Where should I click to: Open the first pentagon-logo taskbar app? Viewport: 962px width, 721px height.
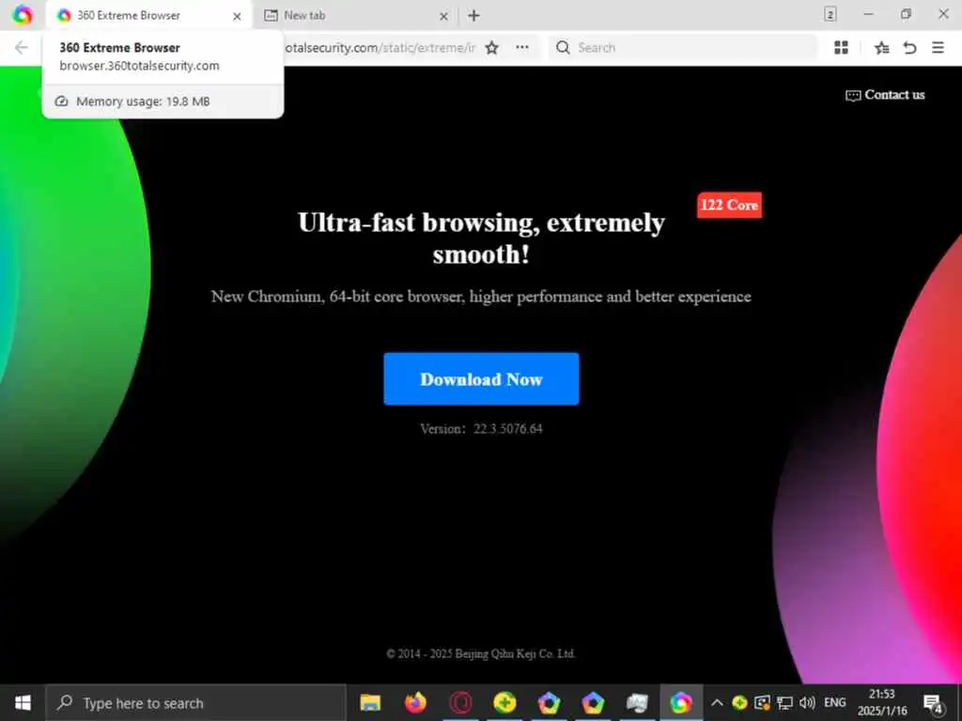coord(549,702)
